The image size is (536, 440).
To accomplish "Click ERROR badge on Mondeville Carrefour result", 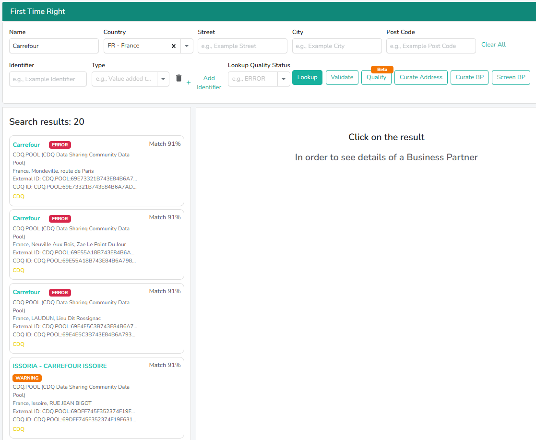I will [60, 144].
